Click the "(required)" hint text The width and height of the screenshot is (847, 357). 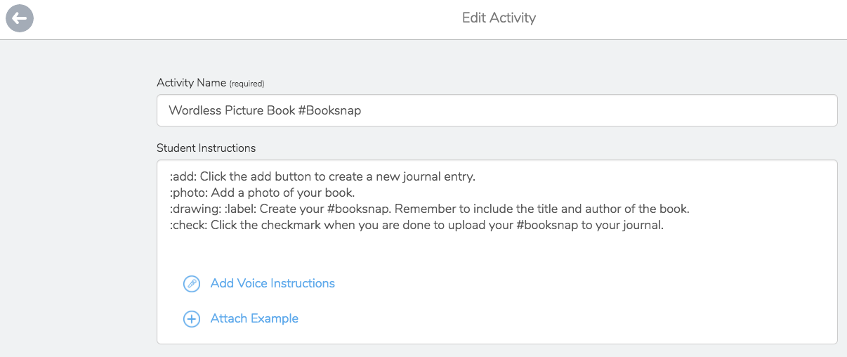(247, 84)
